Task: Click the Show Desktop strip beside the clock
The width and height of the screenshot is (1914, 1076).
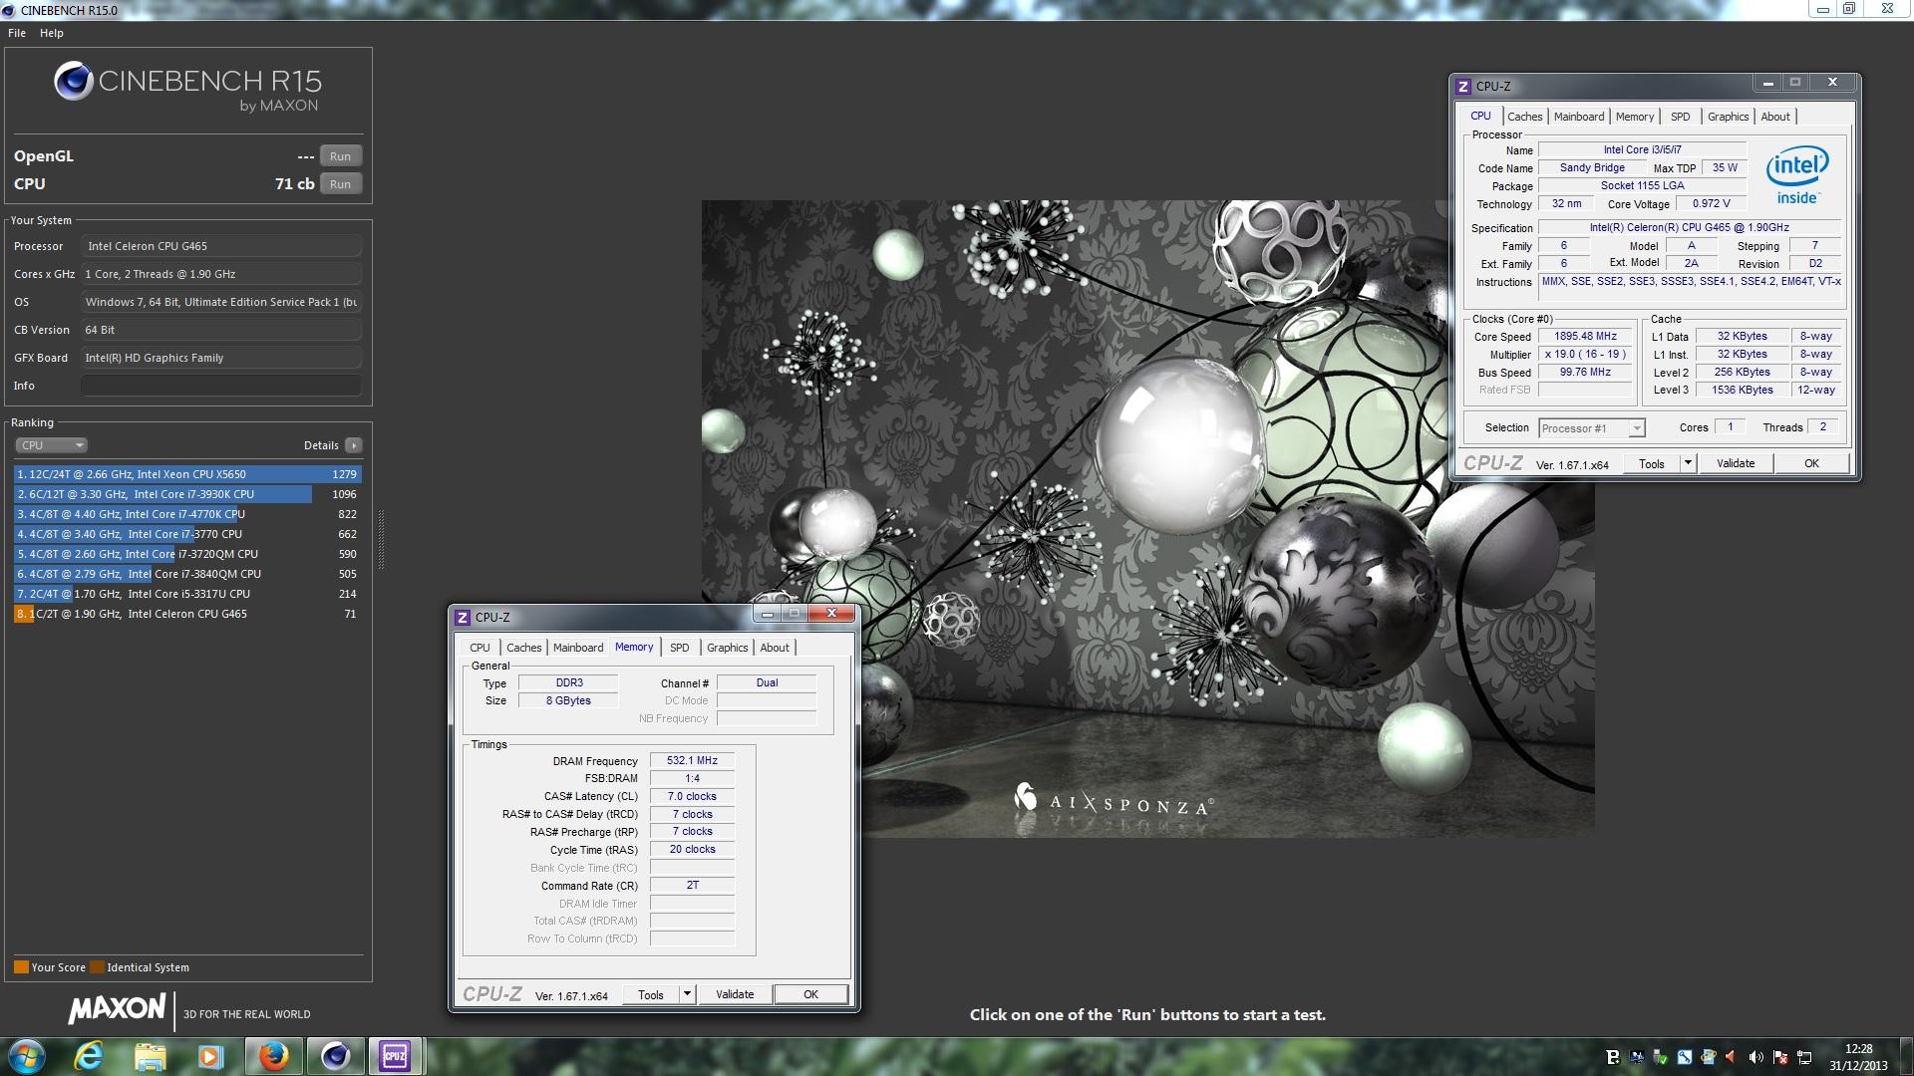Action: [x=1906, y=1056]
